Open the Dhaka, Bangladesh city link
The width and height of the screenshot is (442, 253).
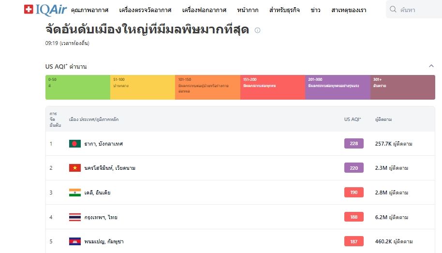click(x=103, y=144)
